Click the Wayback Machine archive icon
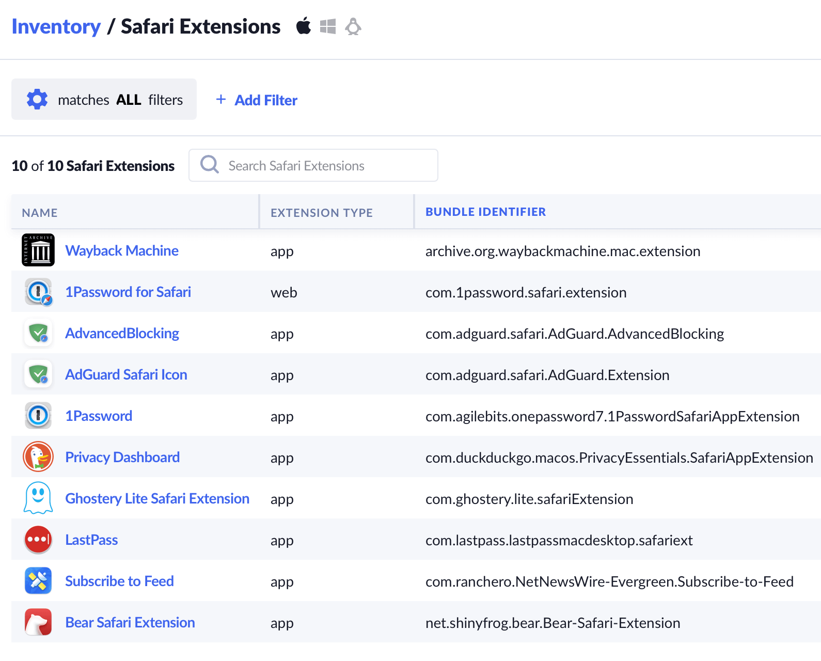The width and height of the screenshot is (821, 661). pyautogui.click(x=38, y=250)
